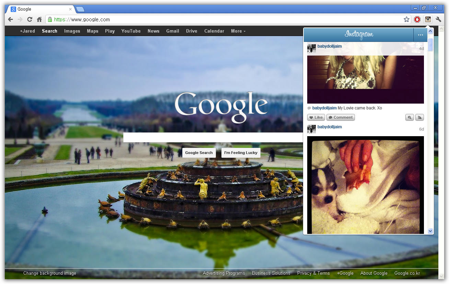
Task: Click the browser forward arrow
Action: click(20, 20)
